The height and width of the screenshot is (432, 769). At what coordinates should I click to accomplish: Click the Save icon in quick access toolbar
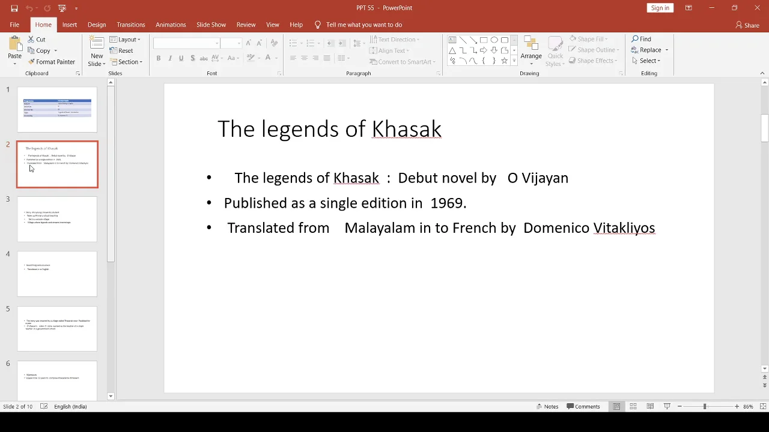[x=14, y=8]
